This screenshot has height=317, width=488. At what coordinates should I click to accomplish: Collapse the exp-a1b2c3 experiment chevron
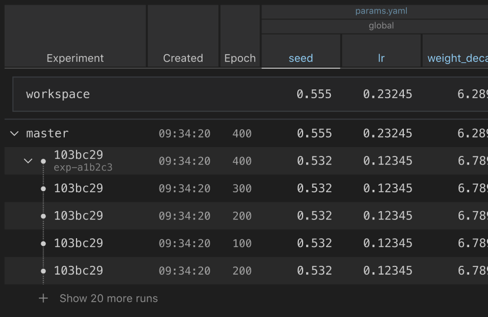tap(28, 161)
